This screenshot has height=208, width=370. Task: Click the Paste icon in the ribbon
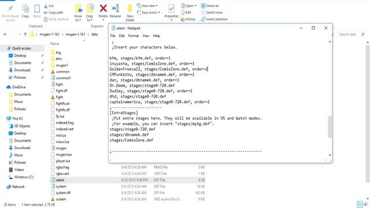(37, 9)
